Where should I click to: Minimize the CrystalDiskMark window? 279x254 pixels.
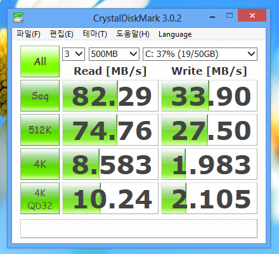212,17
